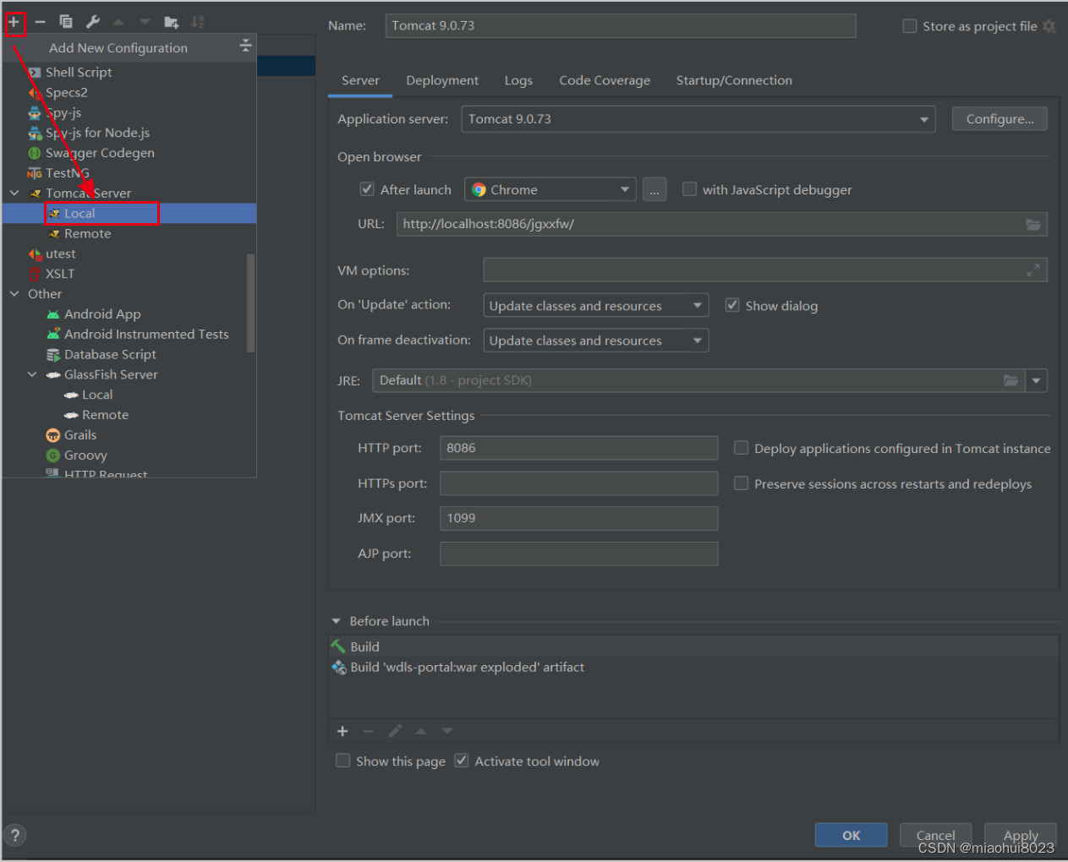Open the Chrome browser dropdown
This screenshot has height=862, width=1068.
550,190
